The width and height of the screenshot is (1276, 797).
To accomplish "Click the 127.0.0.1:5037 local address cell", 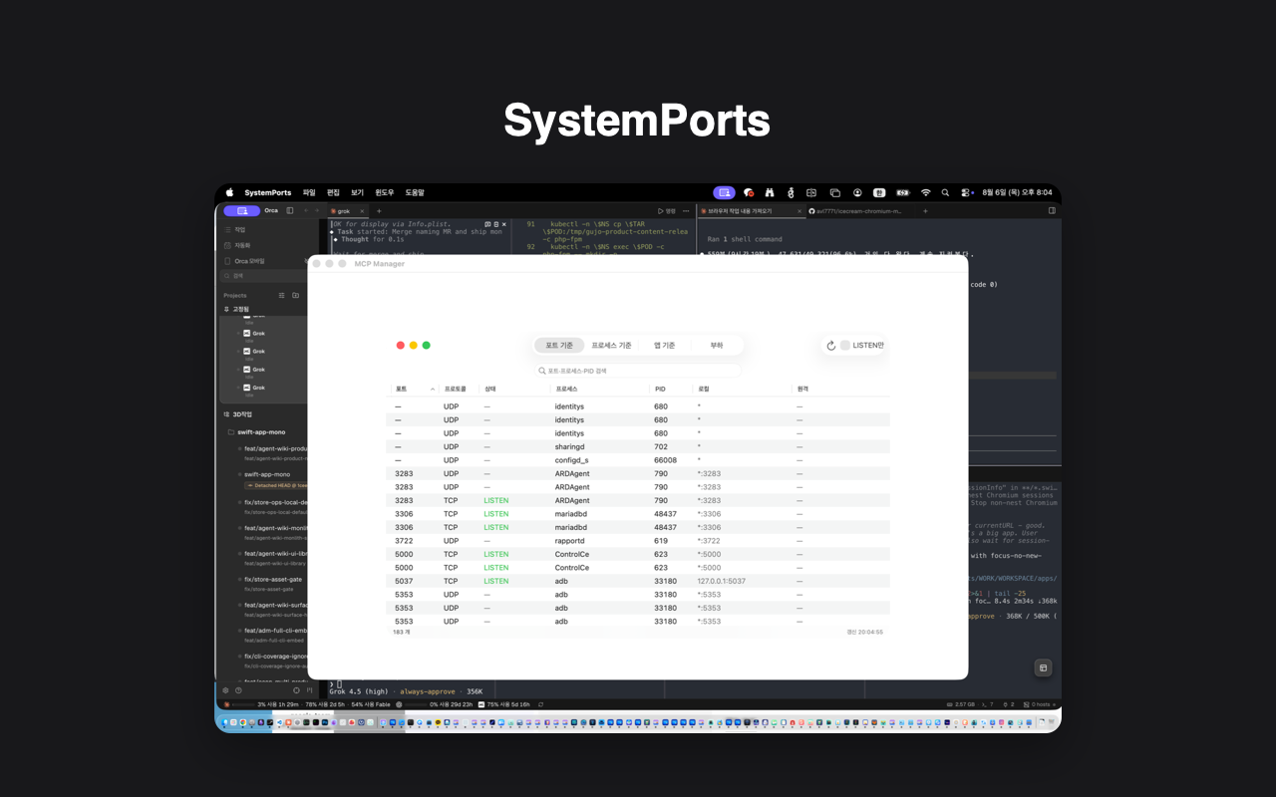I will click(721, 581).
